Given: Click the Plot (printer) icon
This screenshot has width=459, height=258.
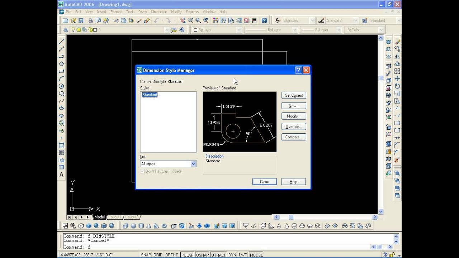Looking at the screenshot, I should [x=90, y=20].
